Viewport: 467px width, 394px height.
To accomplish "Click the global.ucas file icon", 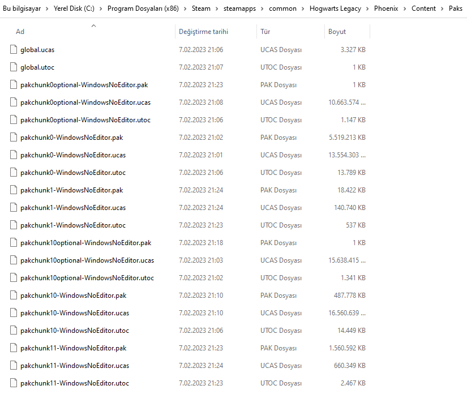I will pyautogui.click(x=14, y=49).
